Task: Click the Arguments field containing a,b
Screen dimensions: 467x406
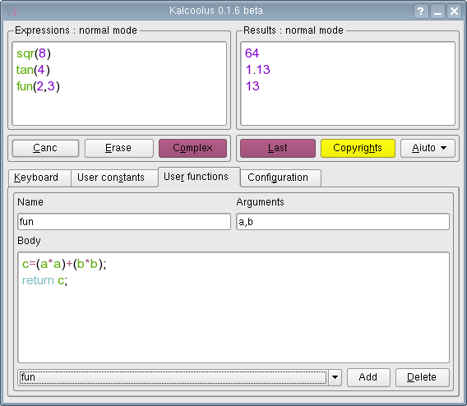Action: coord(343,221)
